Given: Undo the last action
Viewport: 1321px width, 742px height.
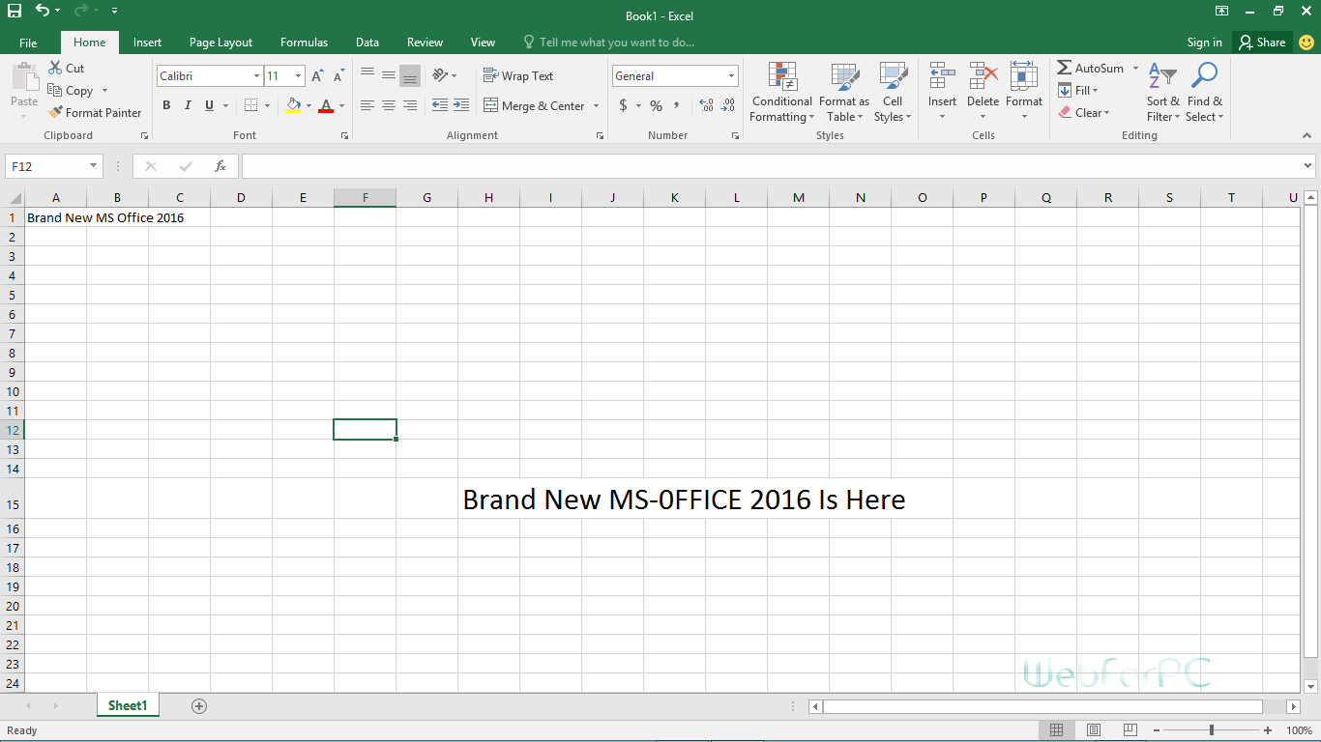Looking at the screenshot, I should (x=43, y=11).
